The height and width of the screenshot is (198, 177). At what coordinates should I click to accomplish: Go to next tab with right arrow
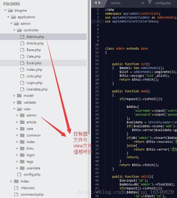pyautogui.click(x=100, y=3)
